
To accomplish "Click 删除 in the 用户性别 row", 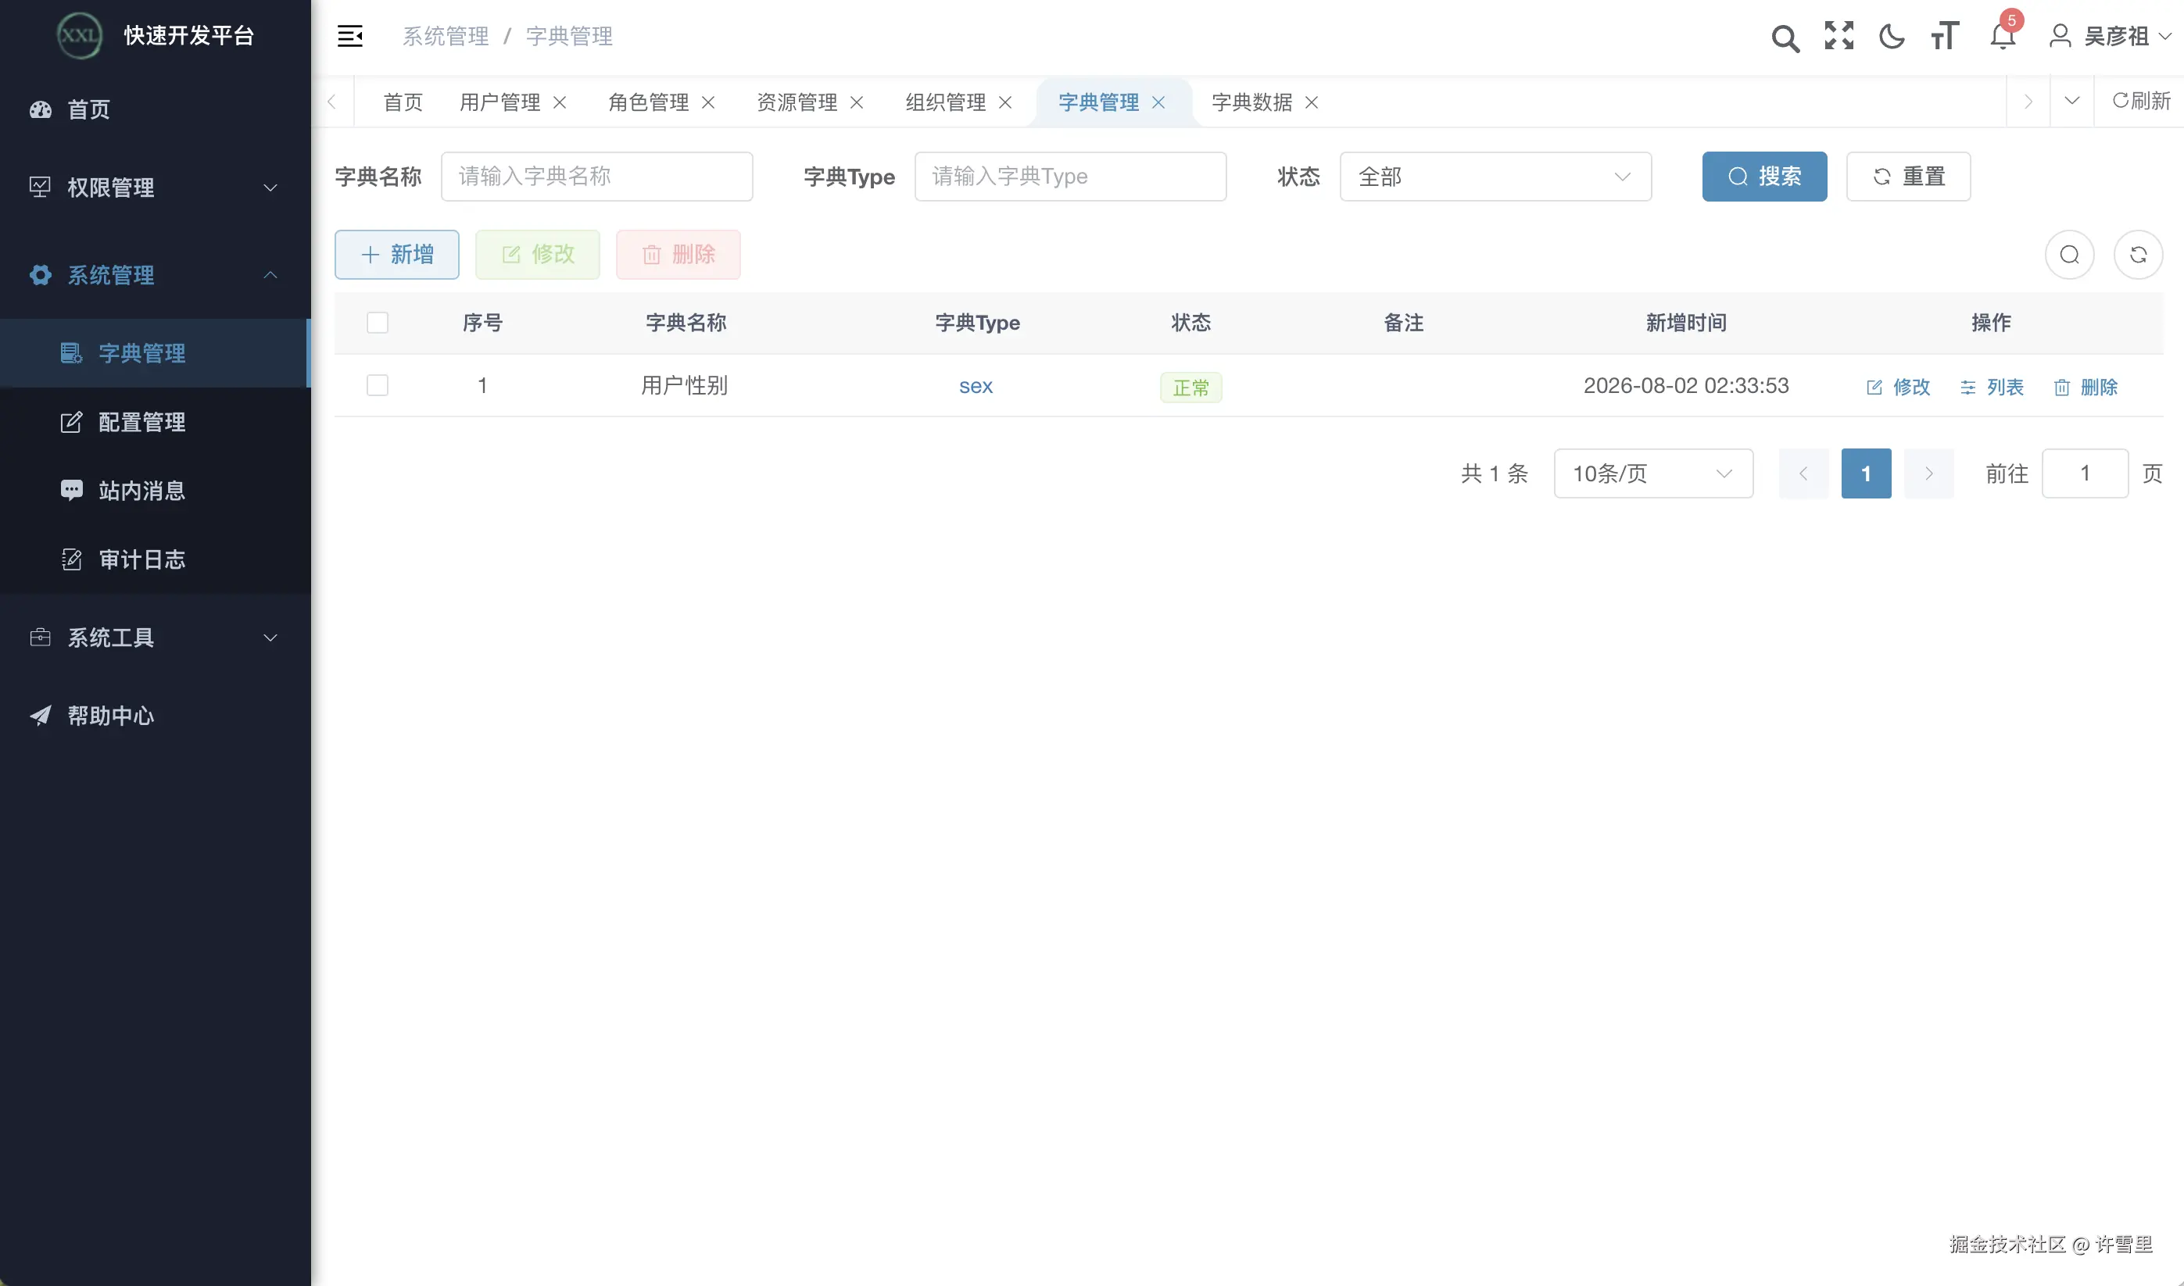I will (2086, 388).
